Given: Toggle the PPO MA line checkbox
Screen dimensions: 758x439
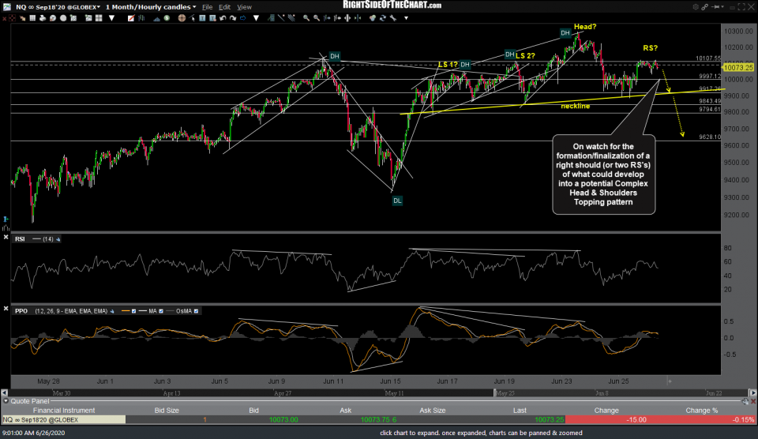Looking at the screenshot, I should (x=161, y=311).
